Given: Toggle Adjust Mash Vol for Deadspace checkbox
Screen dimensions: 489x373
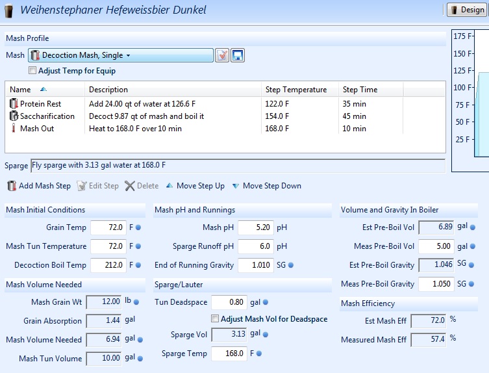Looking at the screenshot, I should click(x=214, y=318).
